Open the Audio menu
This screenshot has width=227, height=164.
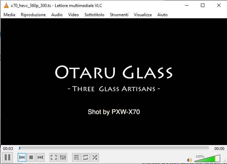57,15
